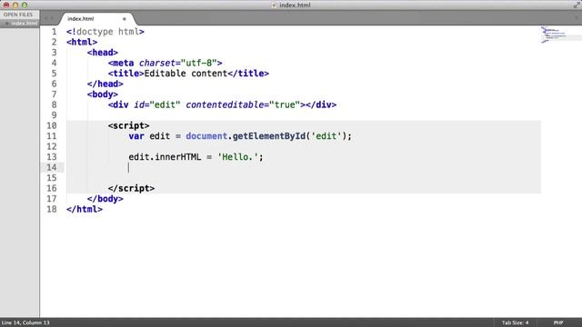Click the Line 14, Column 13 status text

pyautogui.click(x=25, y=322)
